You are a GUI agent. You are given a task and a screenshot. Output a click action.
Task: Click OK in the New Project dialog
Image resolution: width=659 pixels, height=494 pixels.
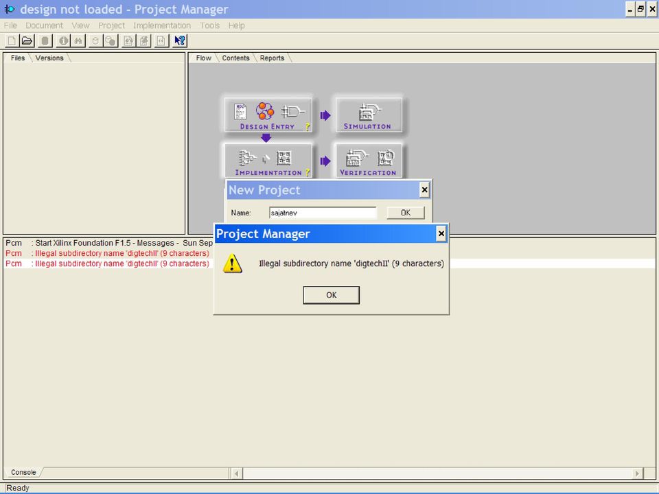pyautogui.click(x=406, y=213)
